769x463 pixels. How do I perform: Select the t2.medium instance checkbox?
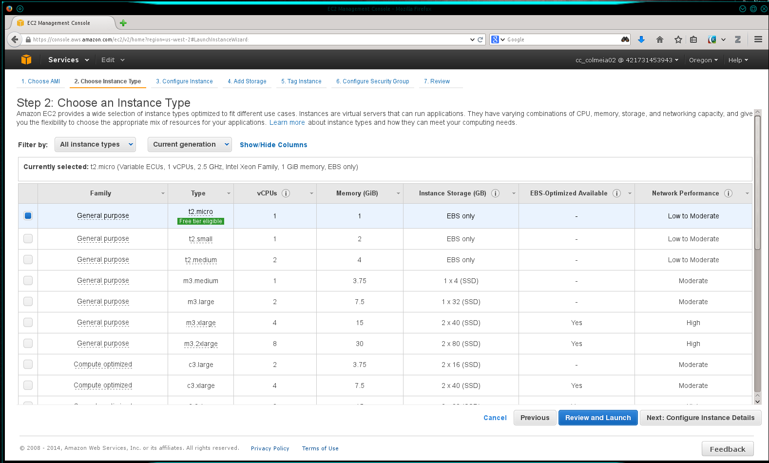click(28, 260)
